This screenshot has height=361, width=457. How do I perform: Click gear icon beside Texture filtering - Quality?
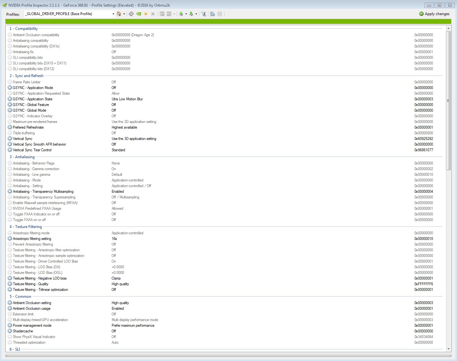(x=10, y=284)
